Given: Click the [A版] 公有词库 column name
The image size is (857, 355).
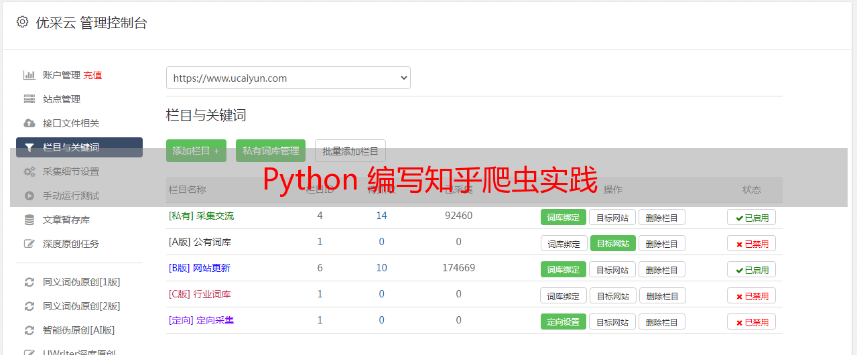Looking at the screenshot, I should [200, 242].
